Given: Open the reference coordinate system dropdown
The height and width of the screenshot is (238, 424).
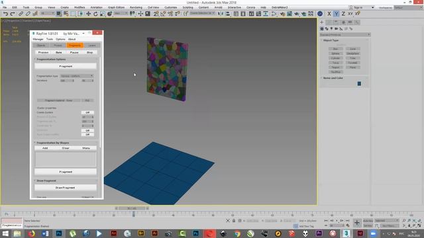Looking at the screenshot, I should point(121,13).
